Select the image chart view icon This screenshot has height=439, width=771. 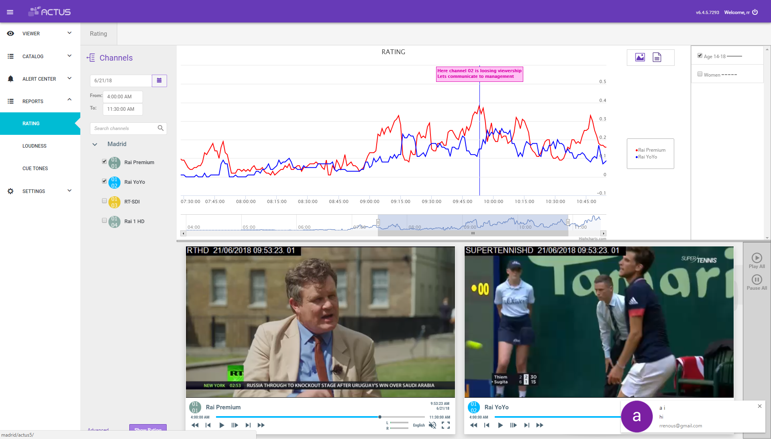[640, 57]
